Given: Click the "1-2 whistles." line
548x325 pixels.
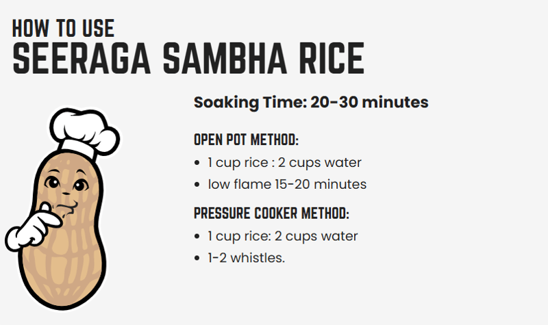Looking at the screenshot, I should 247,258.
